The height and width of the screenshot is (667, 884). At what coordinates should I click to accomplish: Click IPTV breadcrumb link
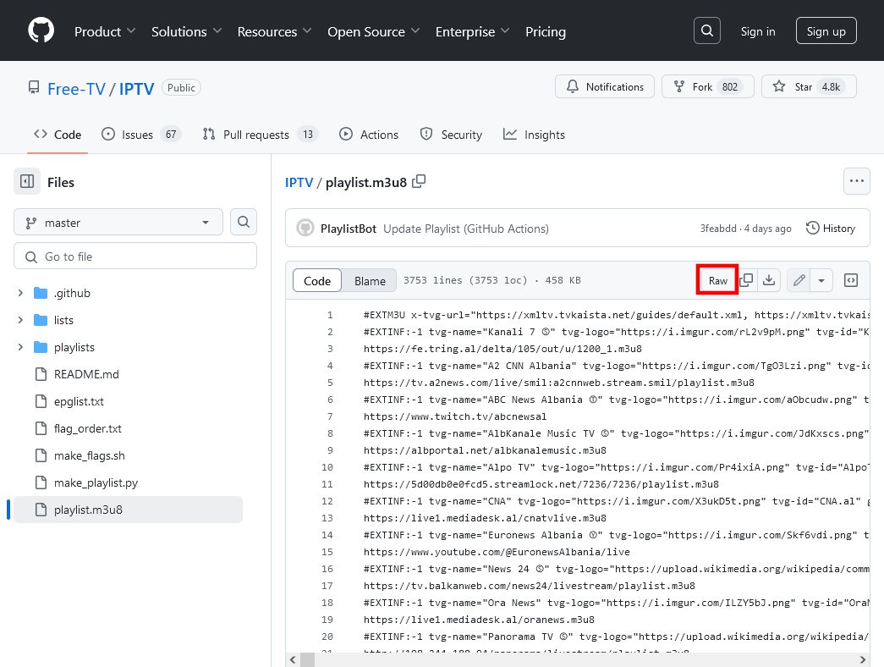click(299, 182)
